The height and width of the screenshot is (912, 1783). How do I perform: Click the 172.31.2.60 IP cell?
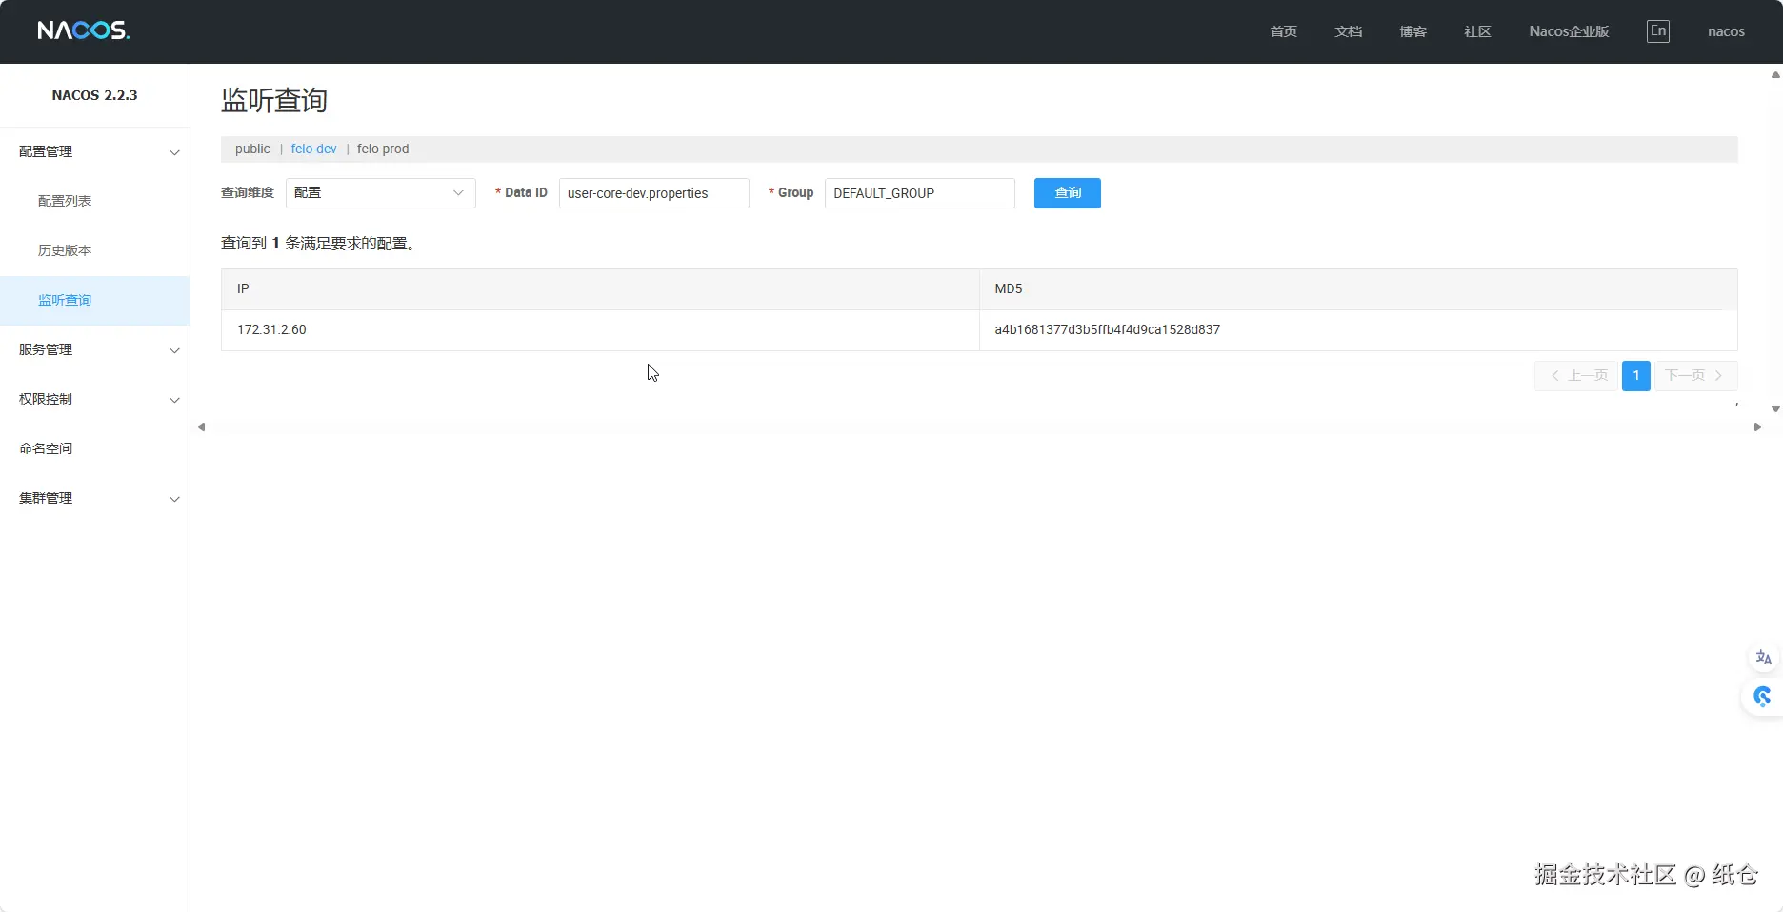point(600,330)
